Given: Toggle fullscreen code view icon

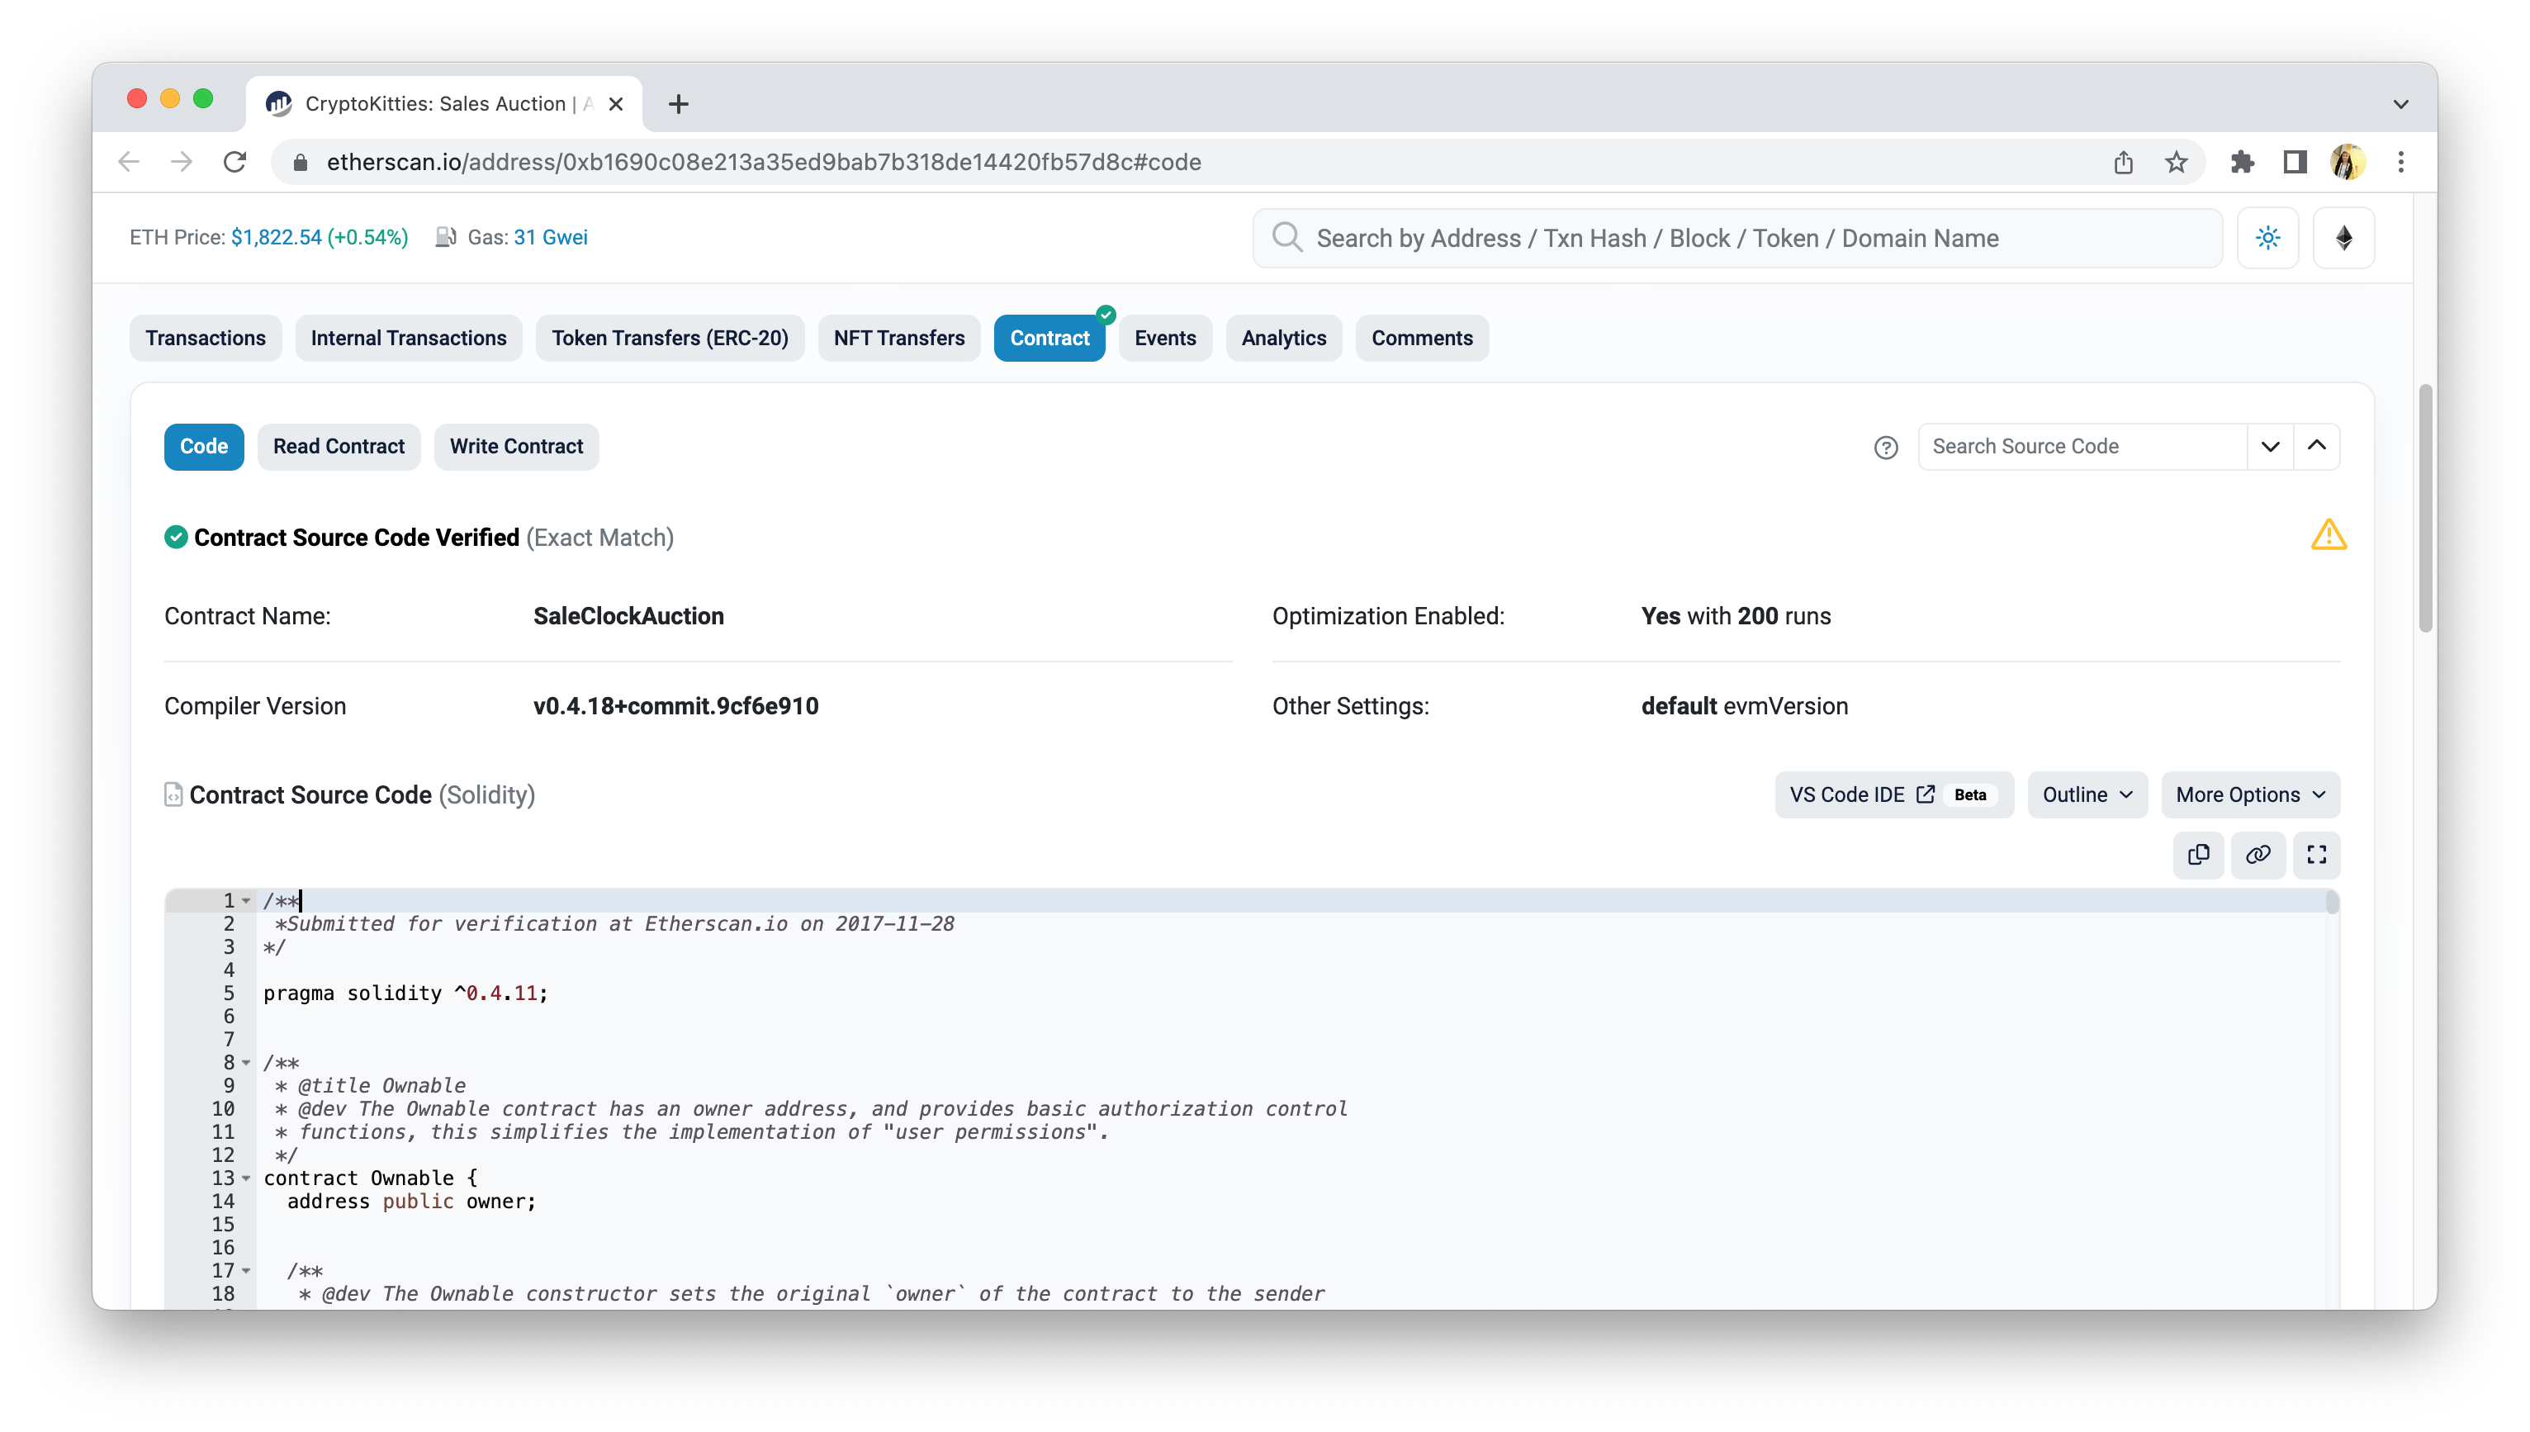Looking at the screenshot, I should point(2315,855).
